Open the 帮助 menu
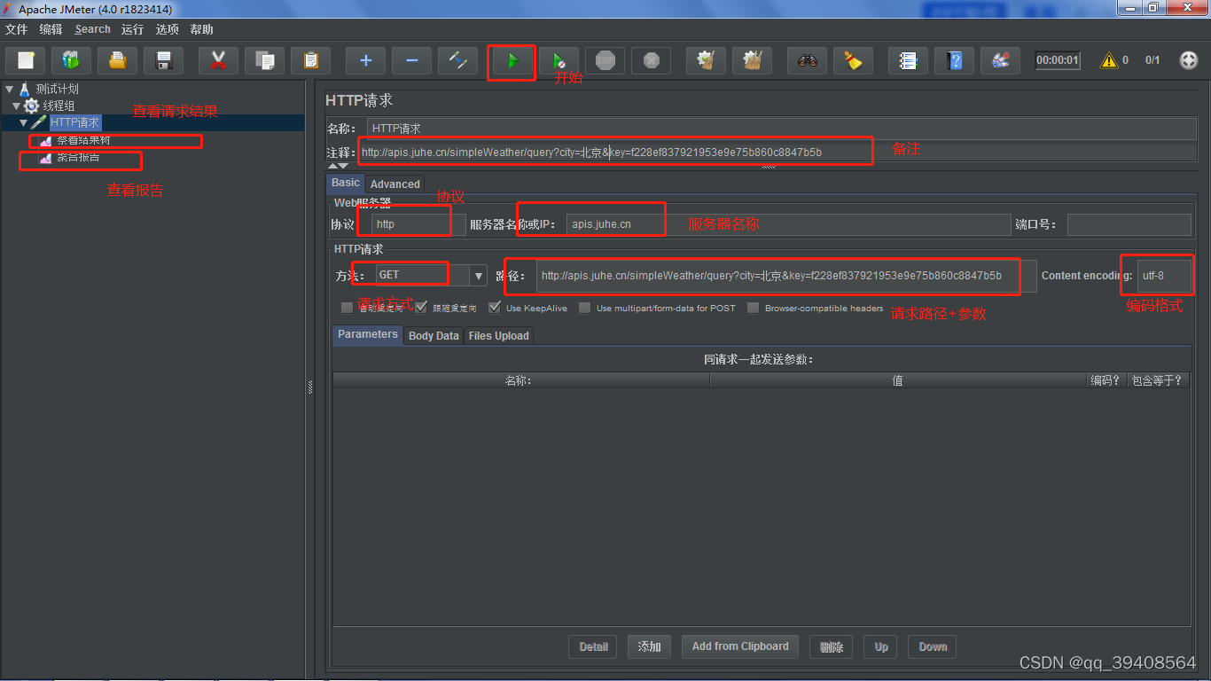Viewport: 1211px width, 681px height. click(201, 29)
